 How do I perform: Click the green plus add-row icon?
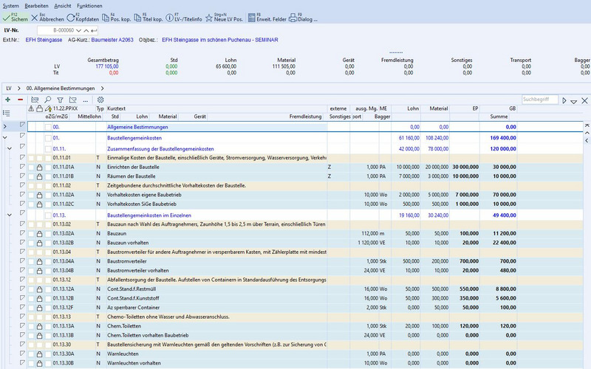(x=7, y=100)
